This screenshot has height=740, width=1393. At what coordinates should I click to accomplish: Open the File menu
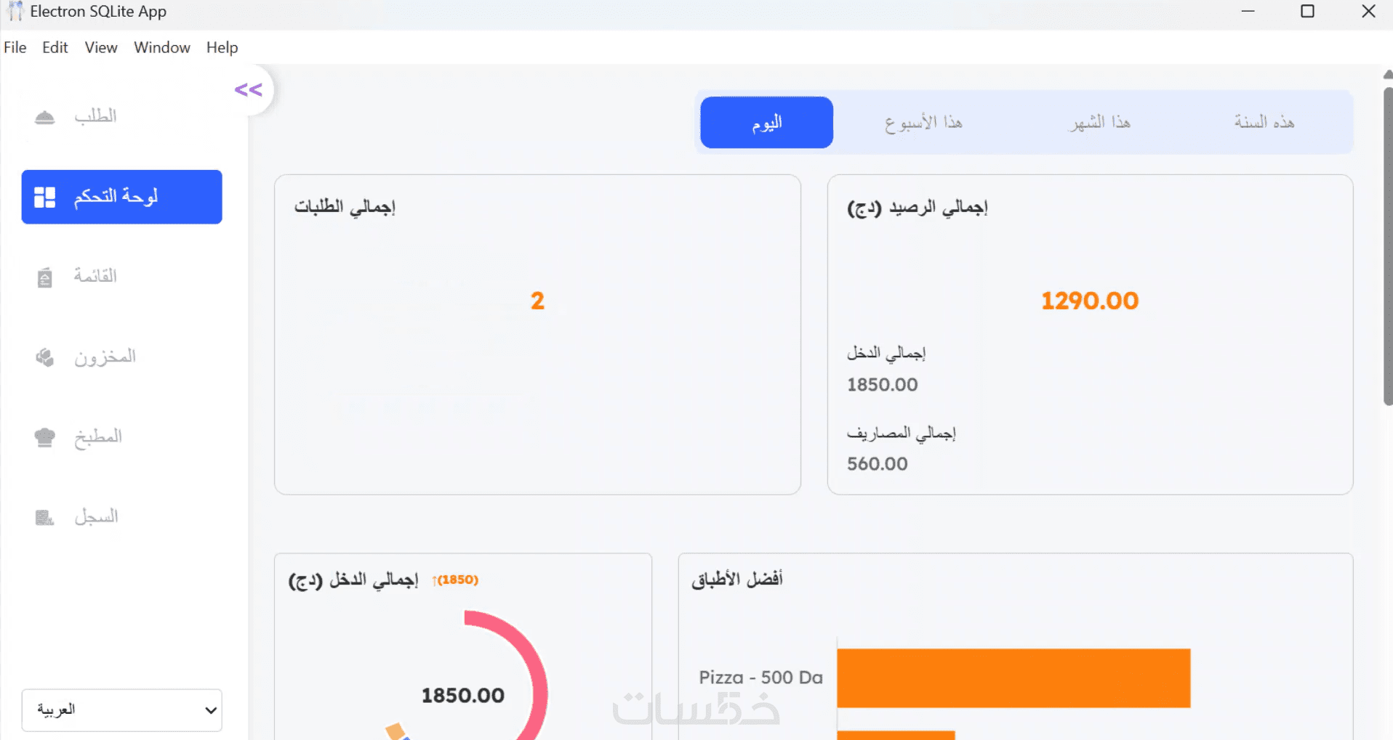pyautogui.click(x=15, y=48)
